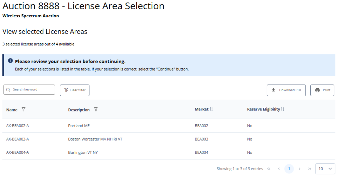Sort by Market column arrows
337x177 pixels.
211,109
